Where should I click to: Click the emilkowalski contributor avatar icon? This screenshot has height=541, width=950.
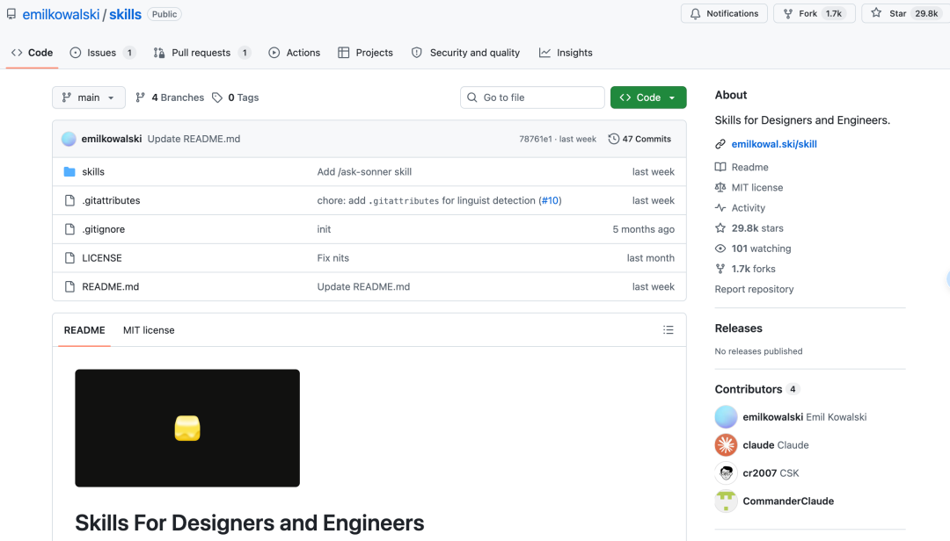coord(726,417)
